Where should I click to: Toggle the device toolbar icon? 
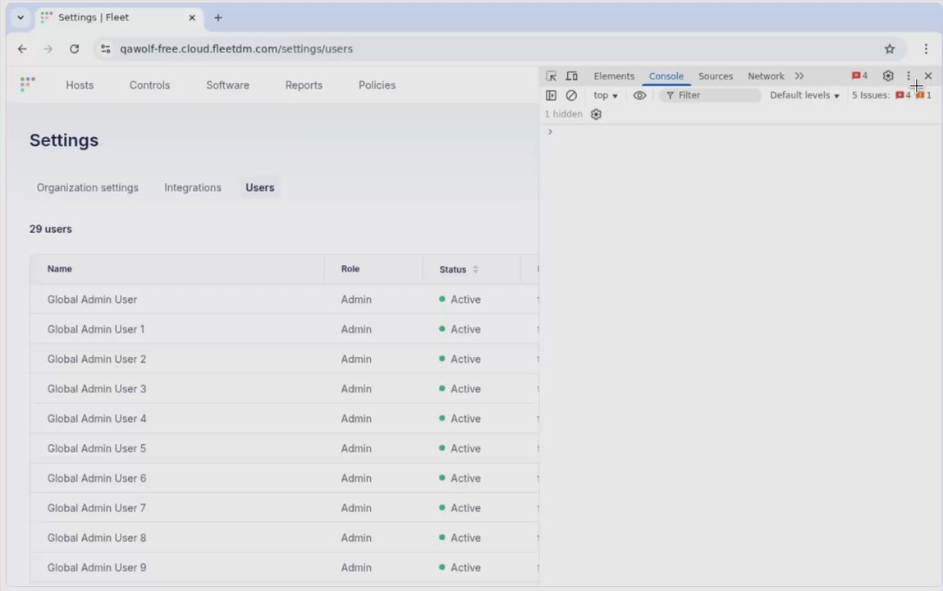pos(571,76)
